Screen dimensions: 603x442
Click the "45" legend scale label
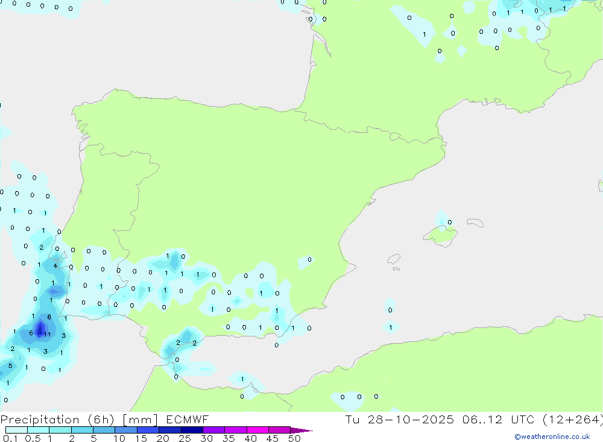(273, 438)
